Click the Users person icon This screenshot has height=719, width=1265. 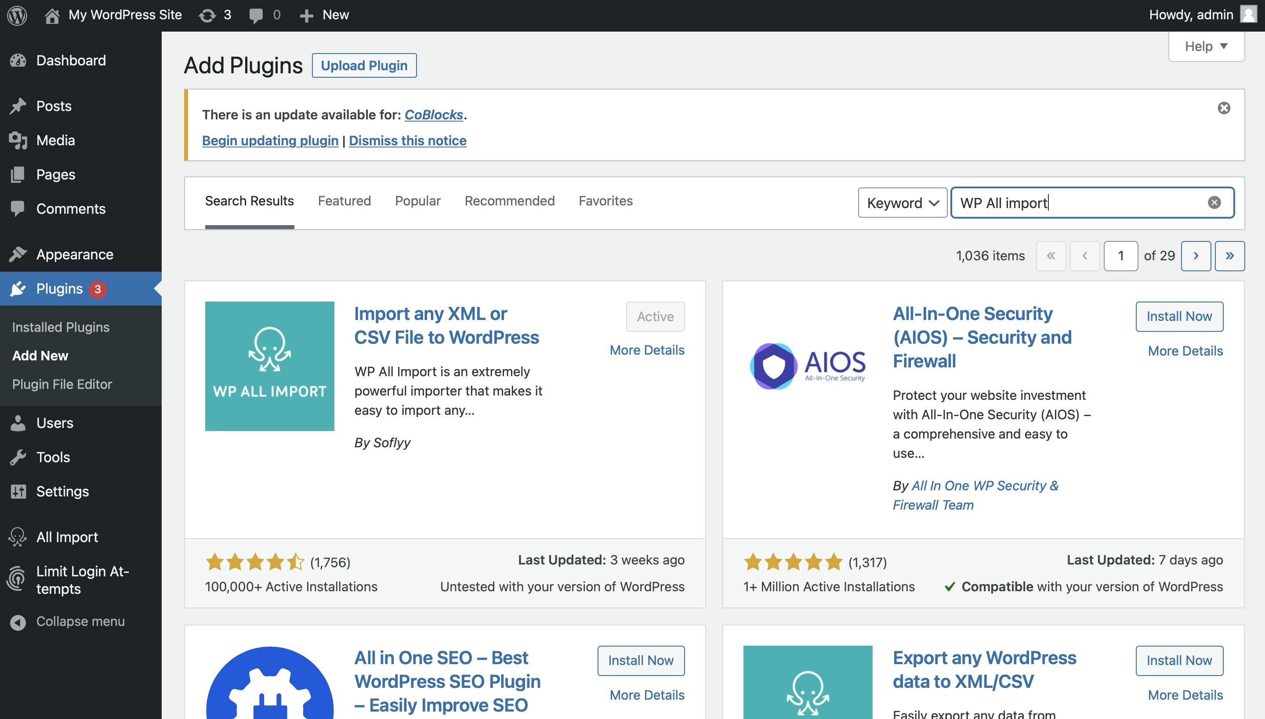coord(18,423)
